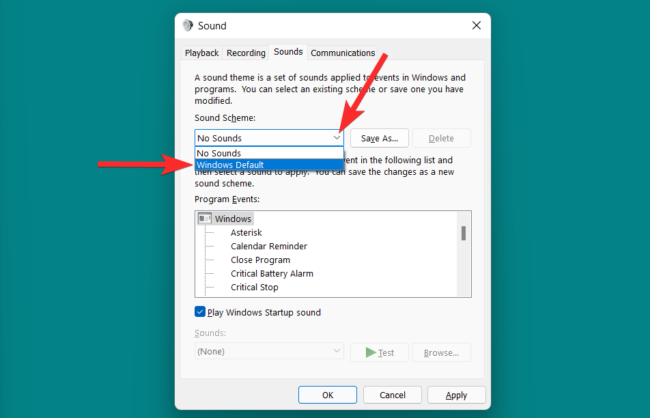Click the Browse button
This screenshot has height=418, width=650.
tap(441, 352)
